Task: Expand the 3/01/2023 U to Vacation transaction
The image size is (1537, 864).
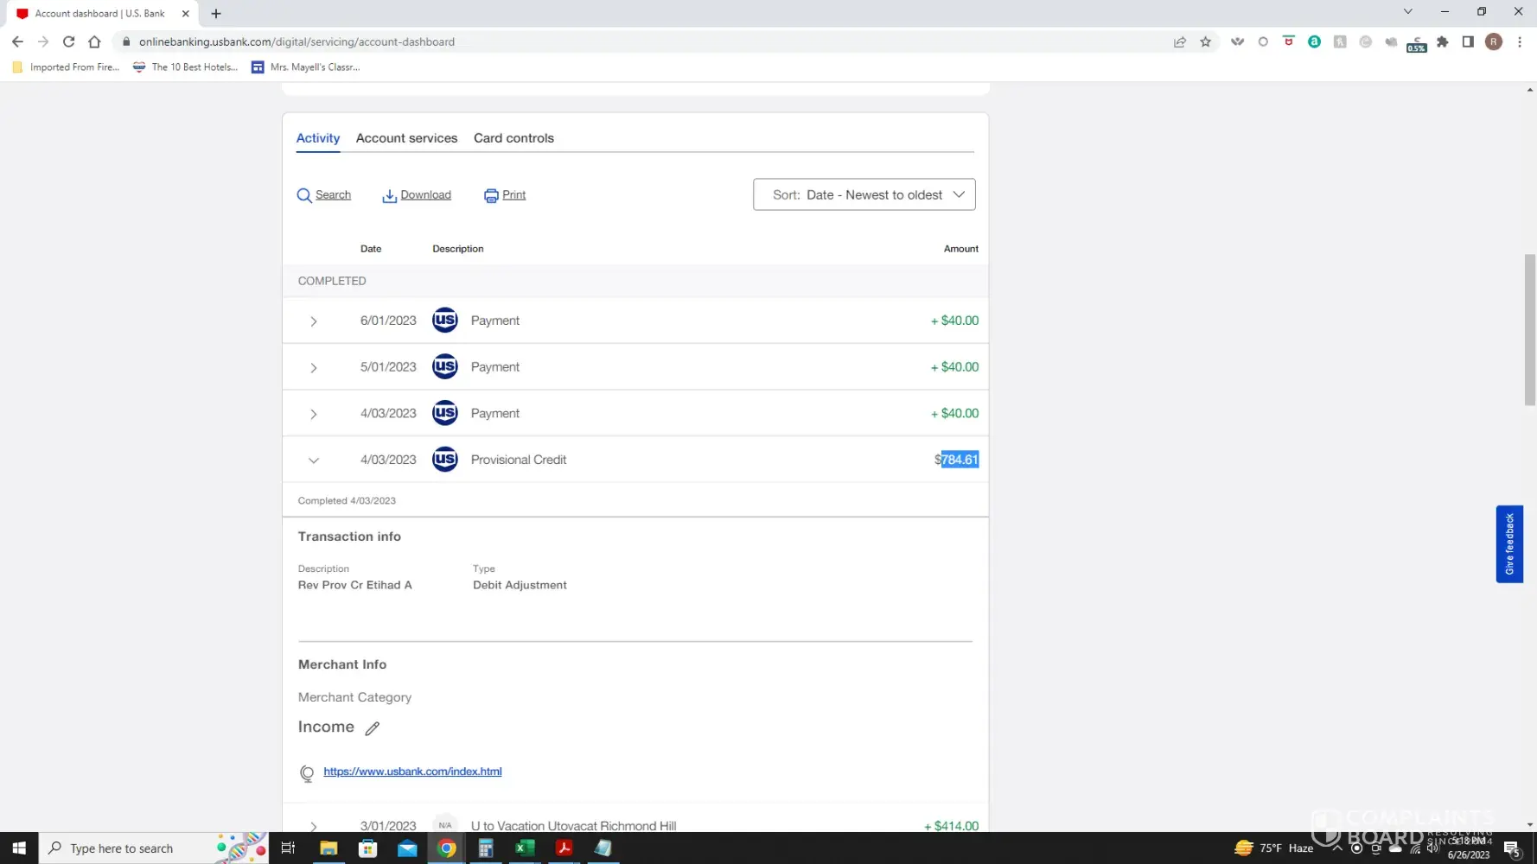Action: (314, 826)
